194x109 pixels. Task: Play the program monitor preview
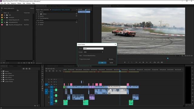tap(143, 62)
